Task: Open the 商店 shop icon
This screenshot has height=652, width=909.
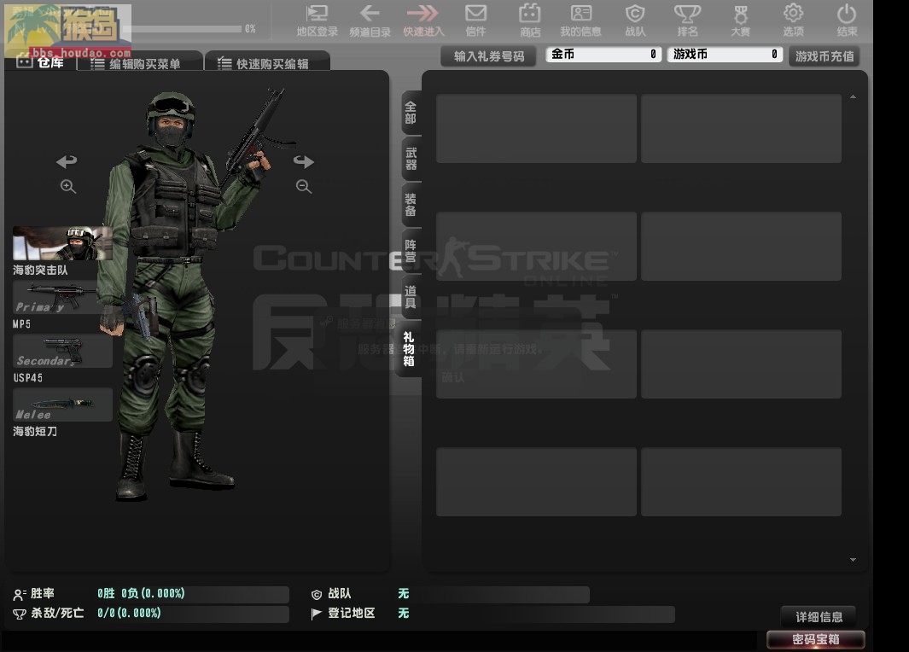Action: point(530,20)
